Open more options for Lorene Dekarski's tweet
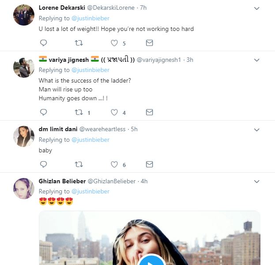 coord(257,8)
